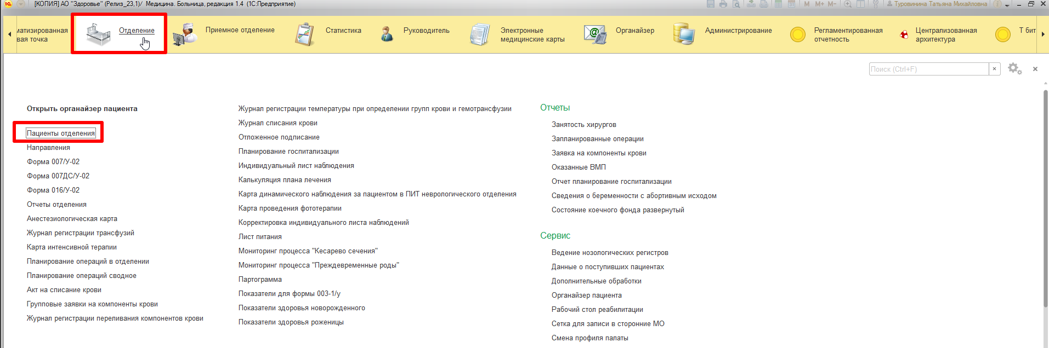
Task: Click into the Поиск (Ctrl+F) field
Action: pyautogui.click(x=928, y=69)
